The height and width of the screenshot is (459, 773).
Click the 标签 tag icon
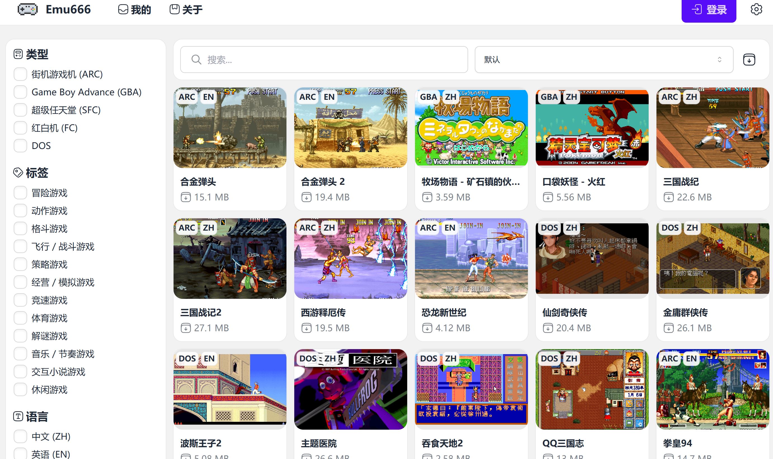(x=18, y=172)
